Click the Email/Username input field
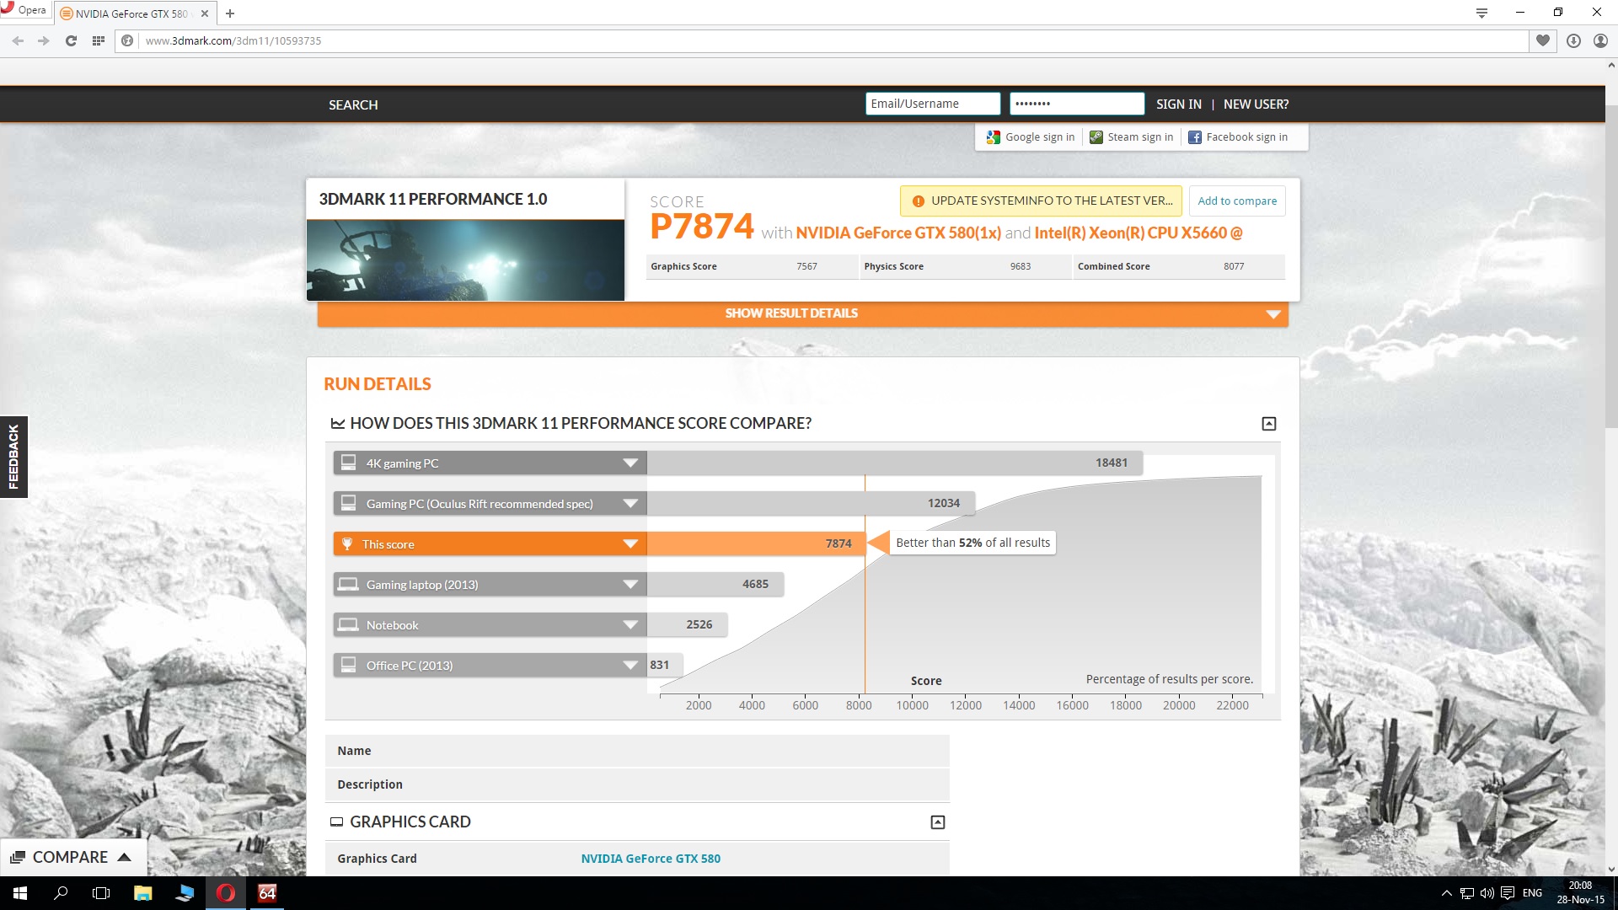Image resolution: width=1618 pixels, height=910 pixels. tap(932, 104)
